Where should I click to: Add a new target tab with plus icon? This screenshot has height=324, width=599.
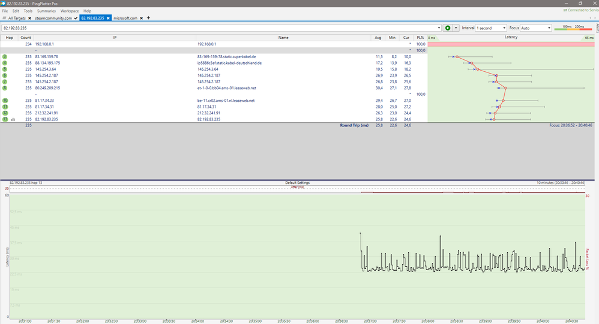tap(148, 18)
